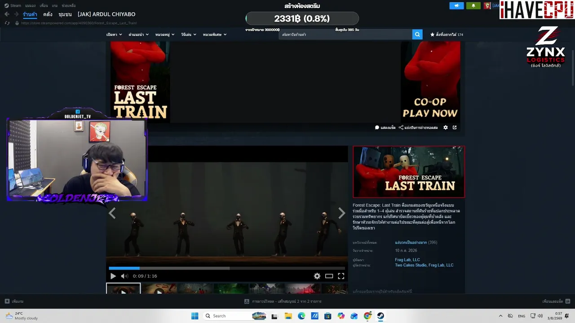Open File Explorer from the taskbar
This screenshot has width=575, height=323.
pyautogui.click(x=288, y=316)
